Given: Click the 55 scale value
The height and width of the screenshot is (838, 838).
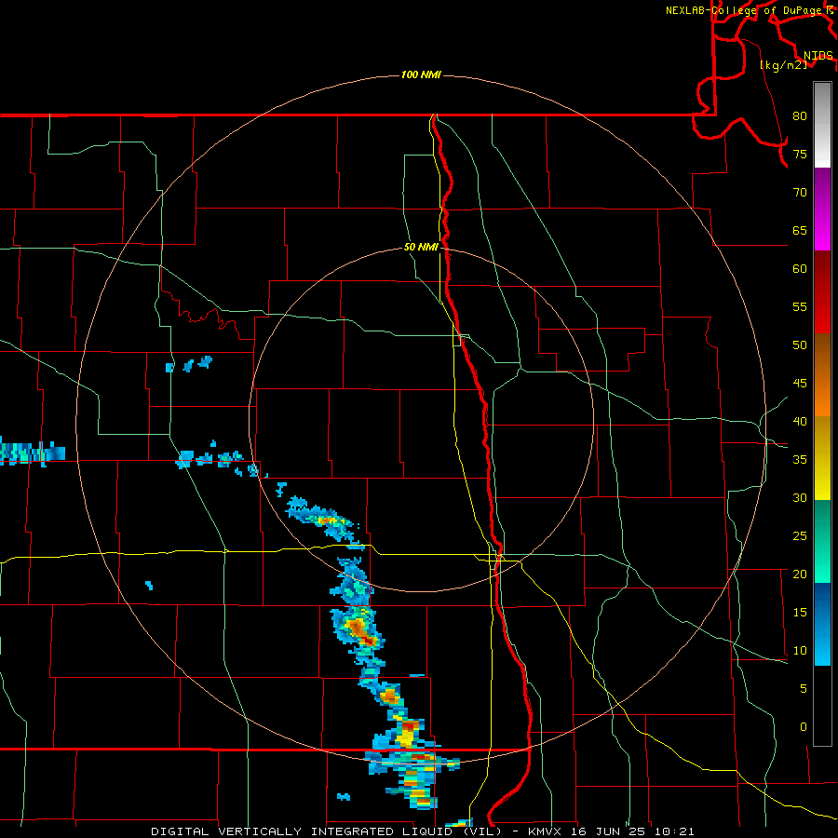Looking at the screenshot, I should [800, 306].
